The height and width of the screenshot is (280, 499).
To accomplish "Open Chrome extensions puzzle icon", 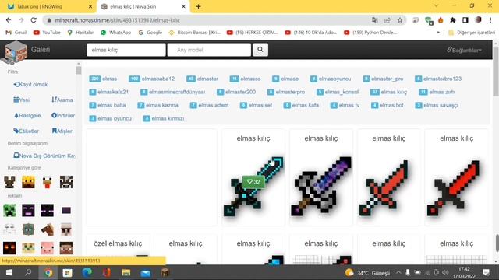I will pyautogui.click(x=453, y=20).
